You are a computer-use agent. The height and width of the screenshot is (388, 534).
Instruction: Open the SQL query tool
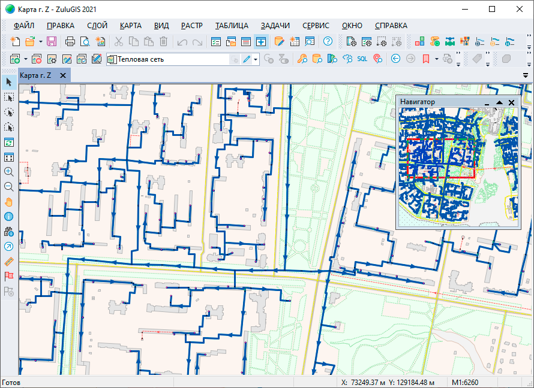point(362,59)
